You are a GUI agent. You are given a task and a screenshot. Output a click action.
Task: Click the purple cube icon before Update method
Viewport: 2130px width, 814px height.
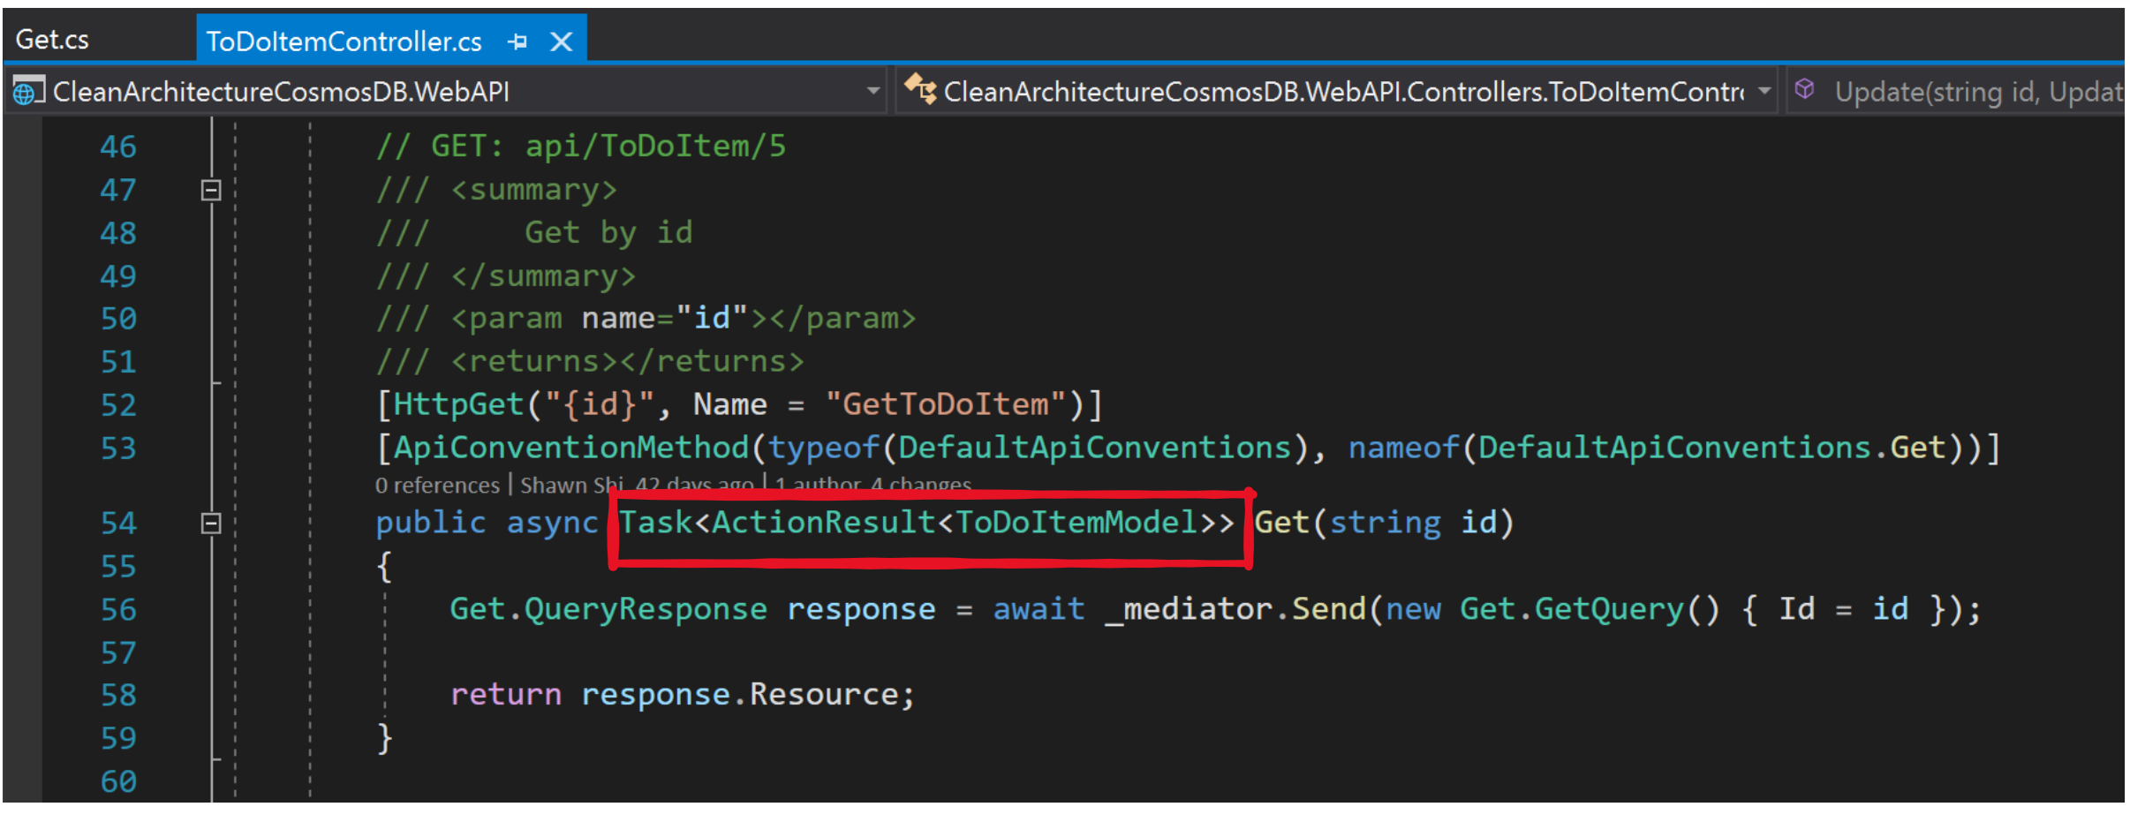point(1805,88)
